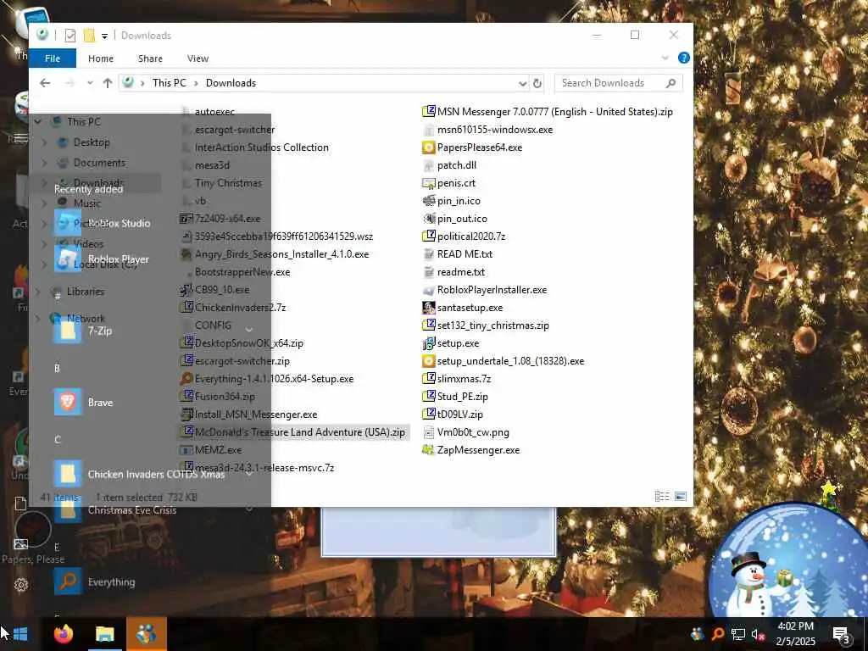This screenshot has height=651, width=868.
Task: Click the setup.exe installer icon
Action: [428, 343]
